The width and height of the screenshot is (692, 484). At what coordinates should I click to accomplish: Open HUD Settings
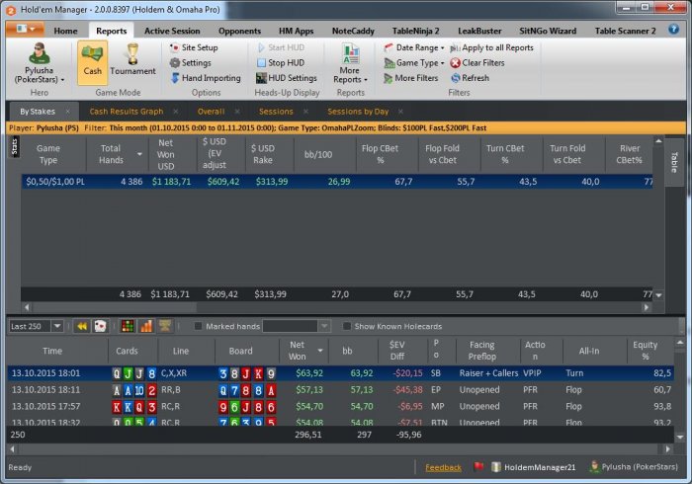[287, 78]
